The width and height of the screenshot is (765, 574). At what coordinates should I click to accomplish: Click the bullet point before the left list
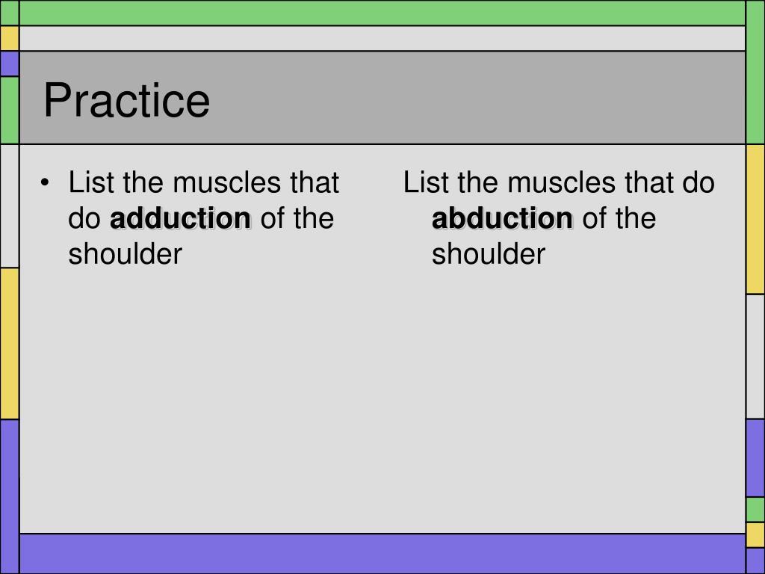[45, 183]
